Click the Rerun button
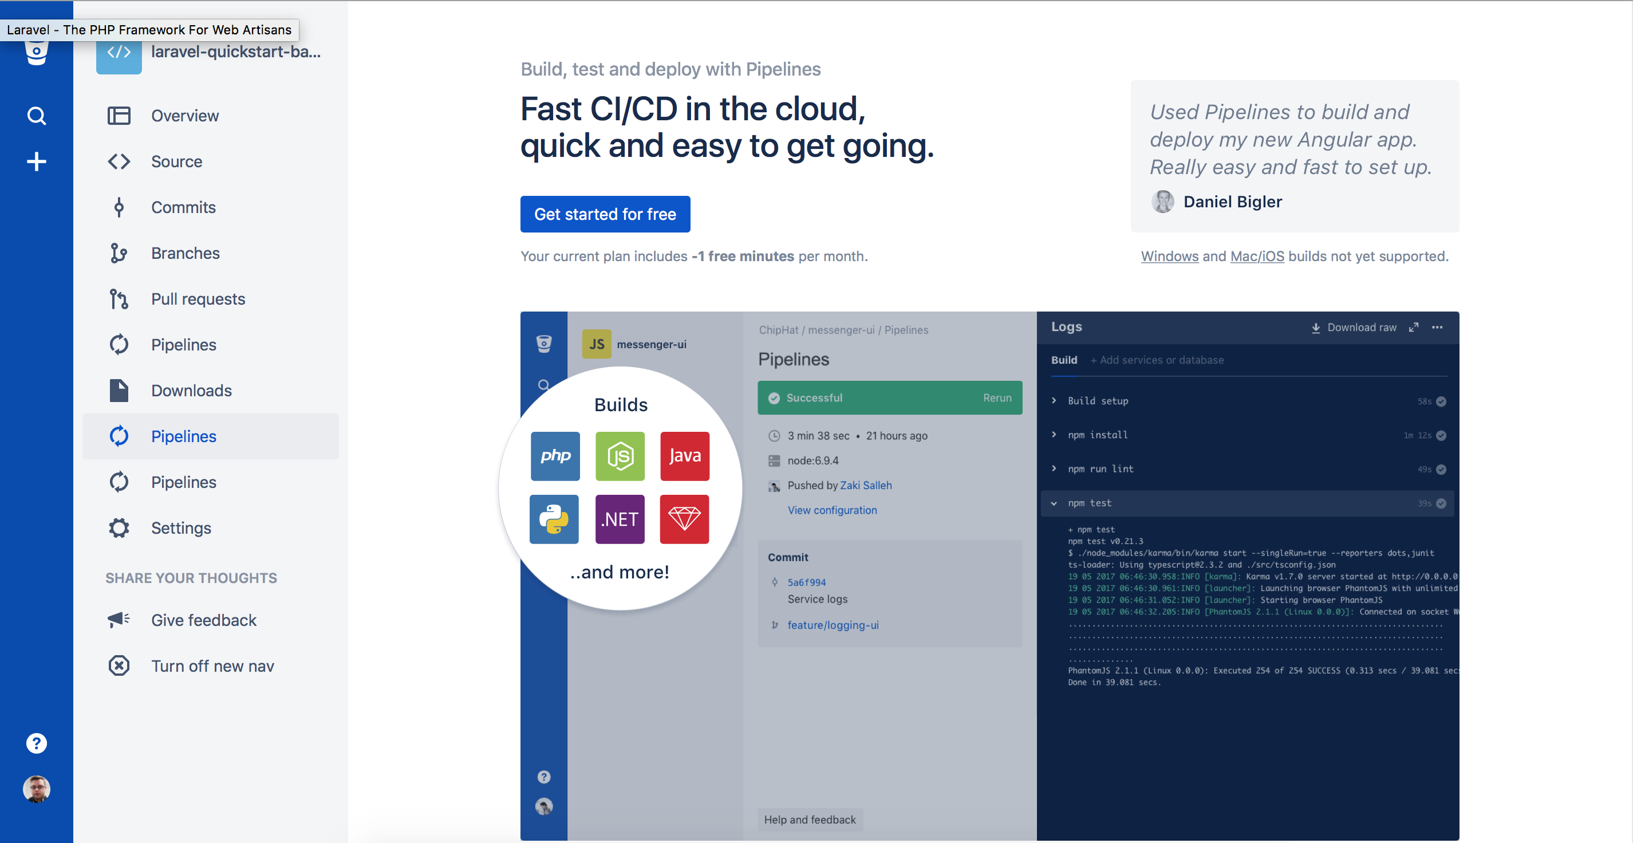This screenshot has width=1633, height=843. pyautogui.click(x=996, y=397)
